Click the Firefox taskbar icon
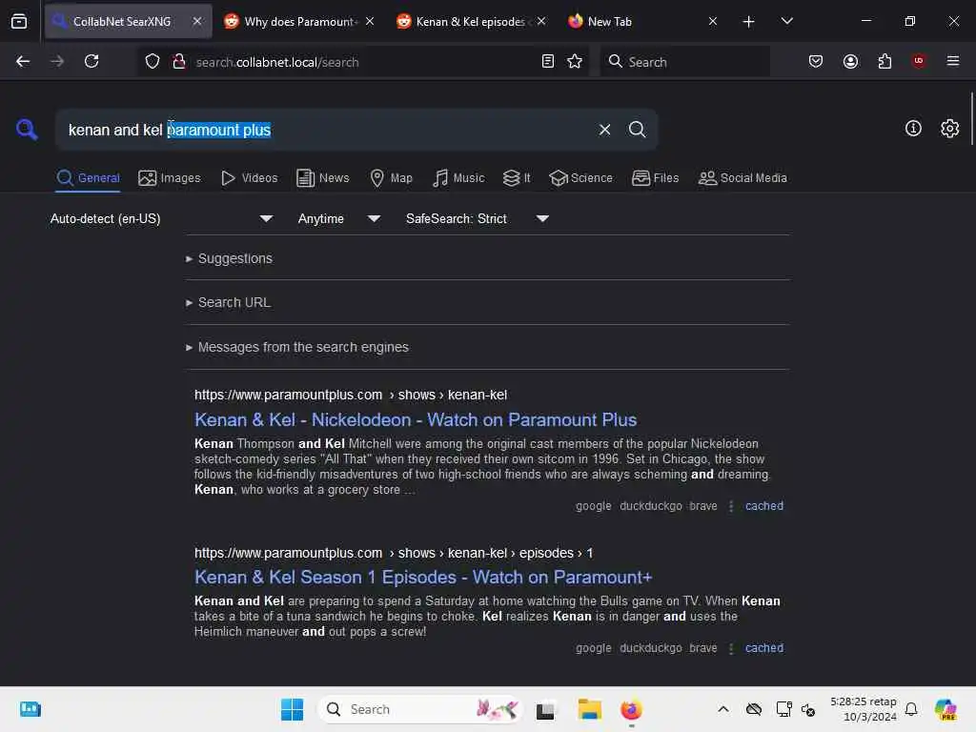Image resolution: width=976 pixels, height=732 pixels. [x=631, y=709]
